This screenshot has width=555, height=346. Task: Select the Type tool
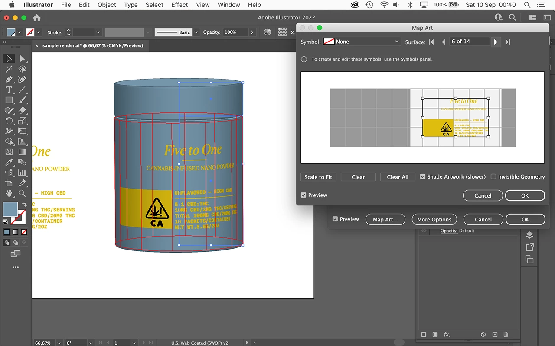(x=9, y=90)
